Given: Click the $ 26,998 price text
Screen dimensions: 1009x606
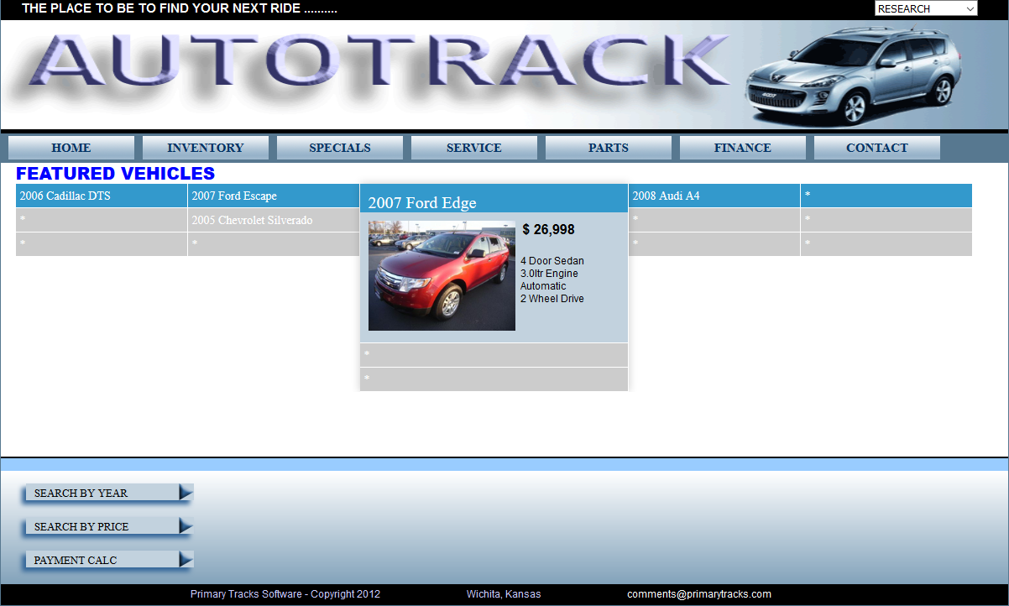Looking at the screenshot, I should pyautogui.click(x=548, y=229).
